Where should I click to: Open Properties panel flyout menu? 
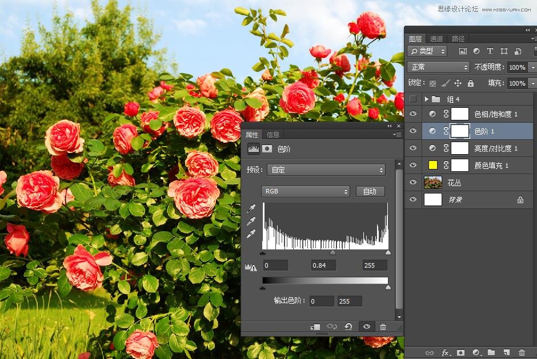pos(397,135)
